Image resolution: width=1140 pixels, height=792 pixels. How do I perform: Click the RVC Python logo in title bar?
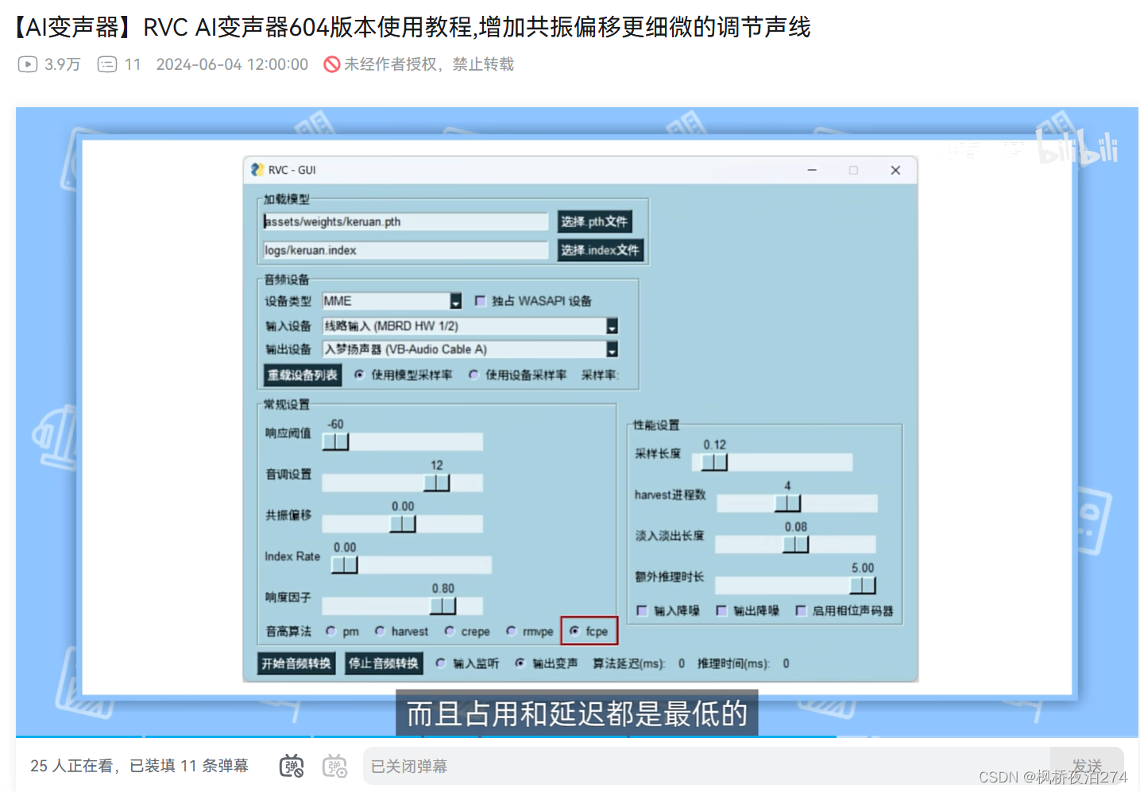coord(256,170)
